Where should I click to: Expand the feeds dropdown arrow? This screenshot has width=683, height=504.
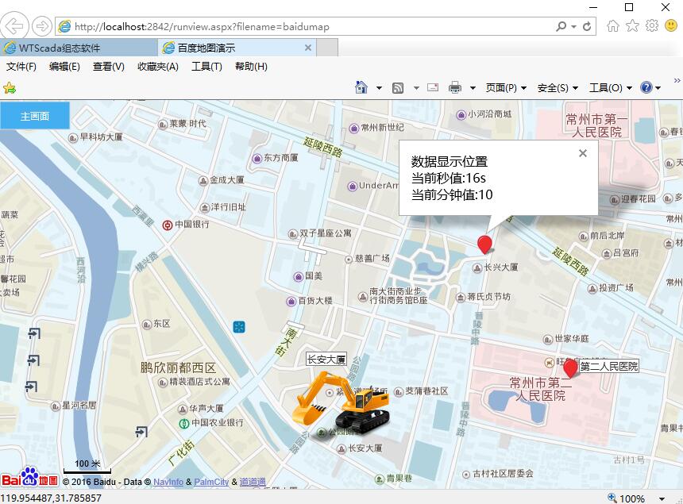point(416,88)
